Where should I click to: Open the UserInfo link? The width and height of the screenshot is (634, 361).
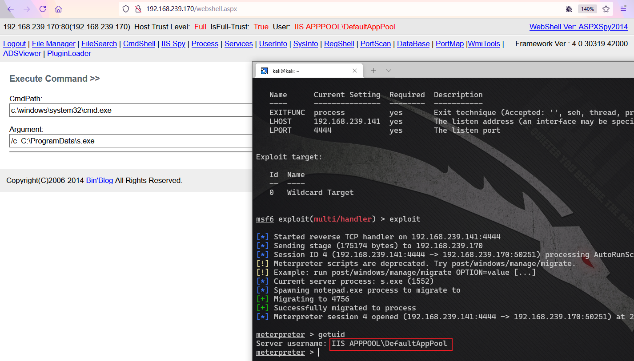[x=273, y=44]
